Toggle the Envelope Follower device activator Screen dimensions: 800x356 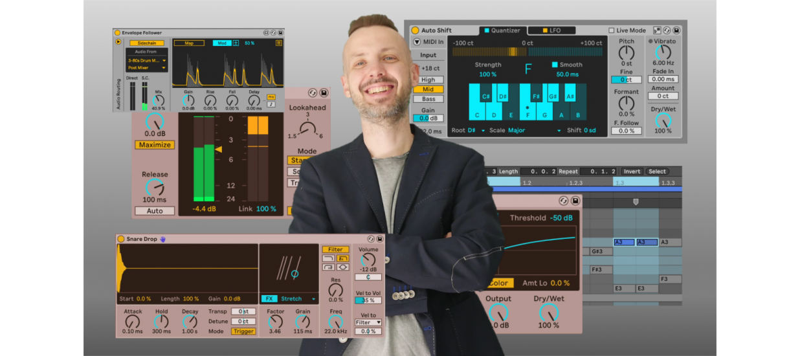tap(117, 32)
